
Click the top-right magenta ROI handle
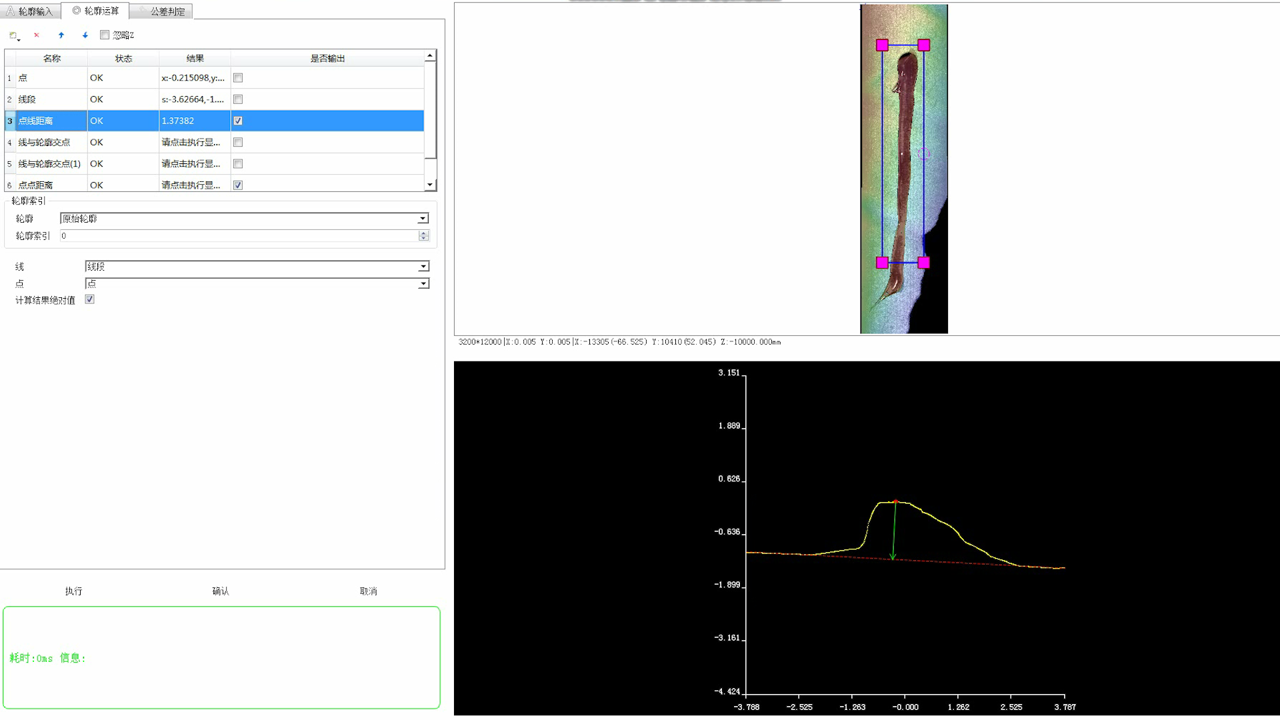coord(923,45)
